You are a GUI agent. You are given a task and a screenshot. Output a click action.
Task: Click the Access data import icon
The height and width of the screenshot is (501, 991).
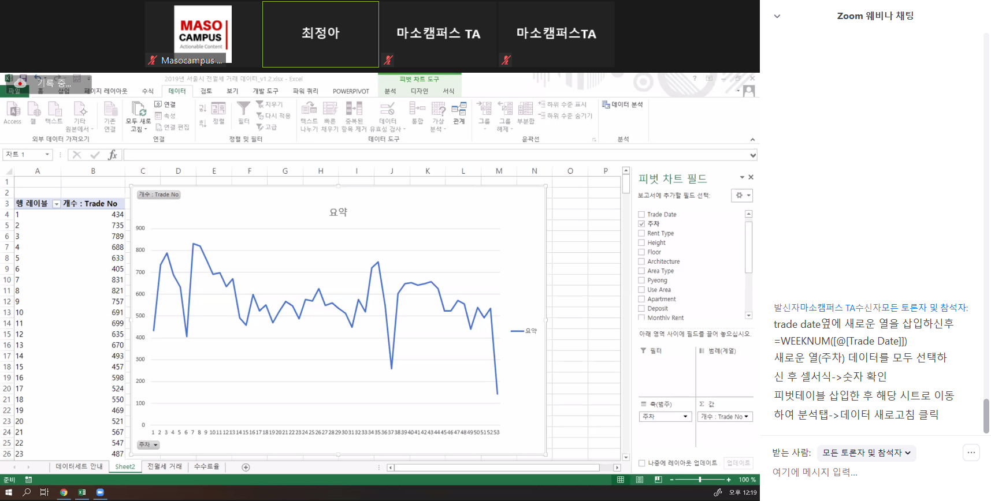click(x=13, y=110)
